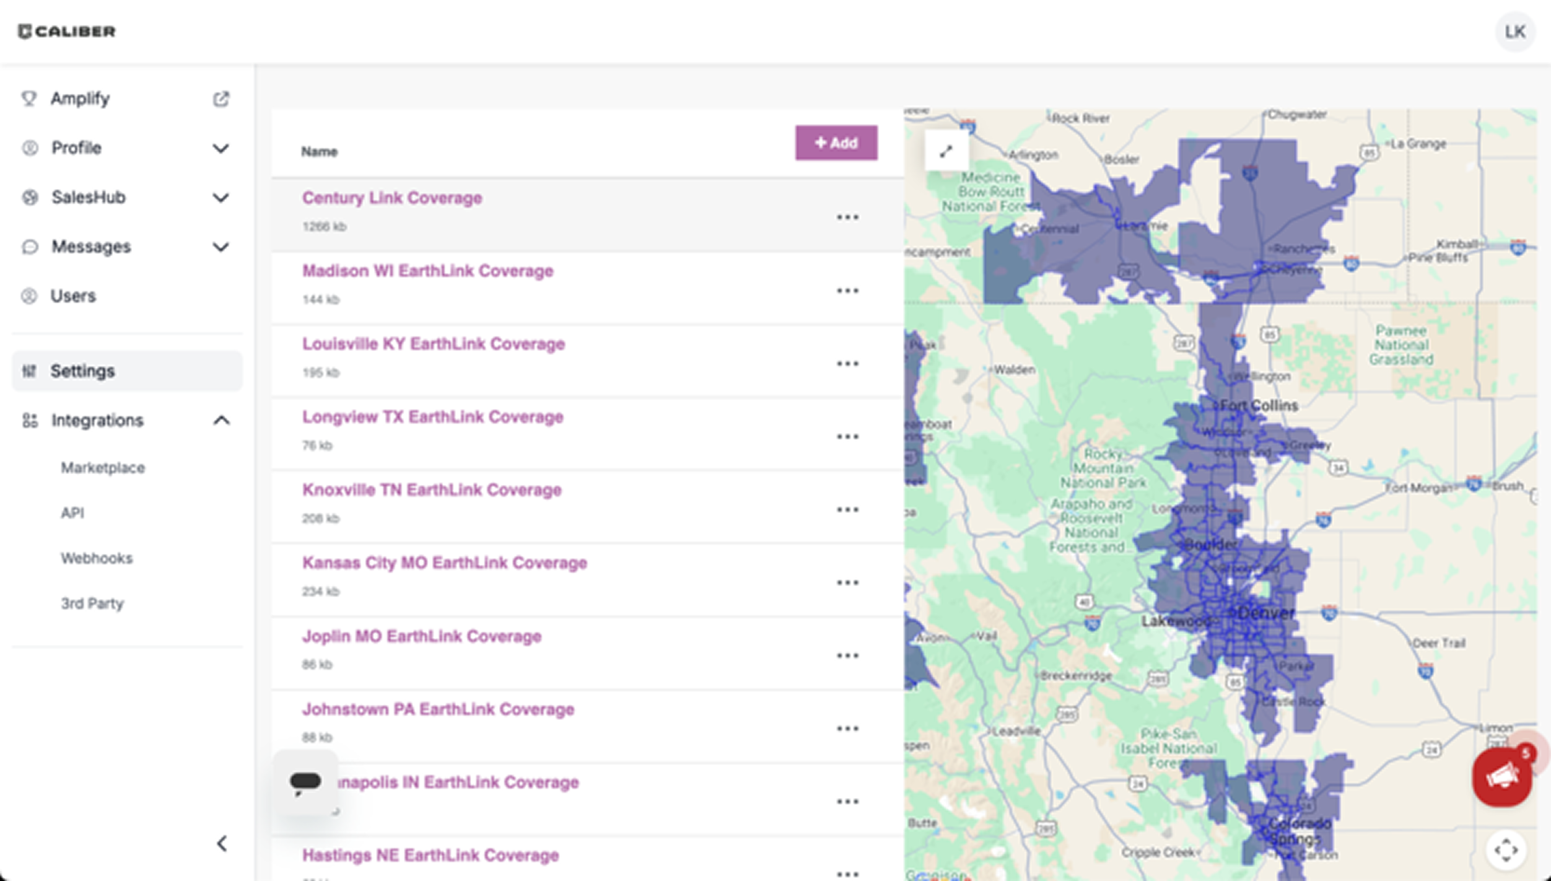Open Madison WI EarthLink Coverage link
The image size is (1551, 881).
coord(427,271)
